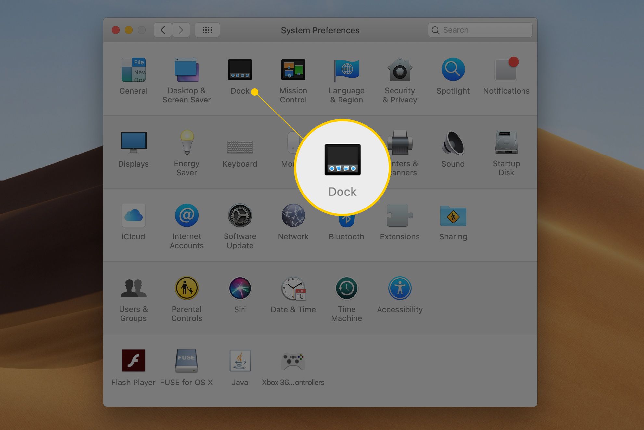Open Parental Controls settings
Screen dimensions: 644x430
coord(187,293)
